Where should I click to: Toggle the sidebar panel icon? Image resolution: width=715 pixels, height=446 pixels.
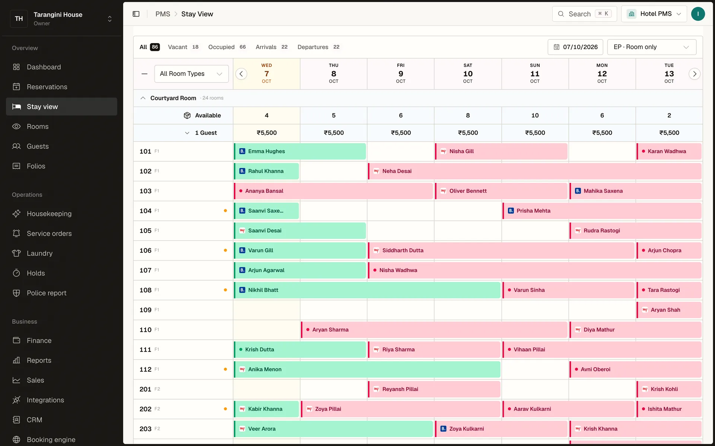pos(136,14)
